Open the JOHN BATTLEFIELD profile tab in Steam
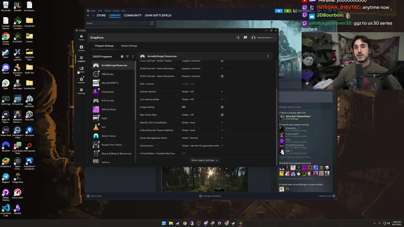This screenshot has width=404, height=227. (x=158, y=15)
